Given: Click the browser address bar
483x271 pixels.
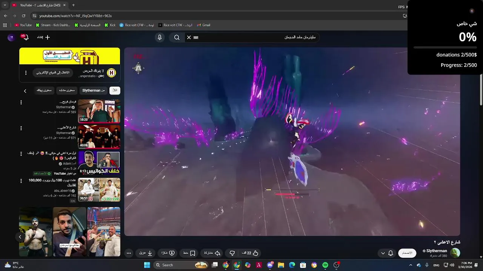Looking at the screenshot, I should 215,16.
